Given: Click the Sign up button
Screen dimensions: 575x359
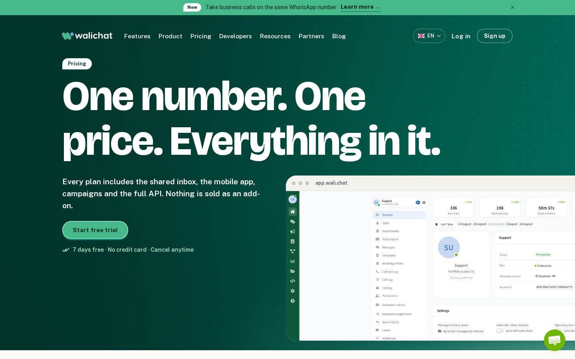Looking at the screenshot, I should (495, 36).
